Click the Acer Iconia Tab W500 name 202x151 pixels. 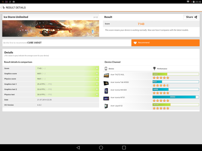coord(120,82)
